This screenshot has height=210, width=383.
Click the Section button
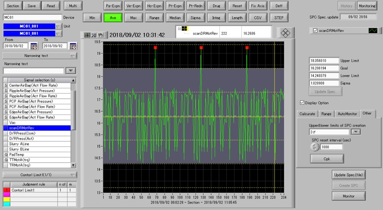13,6
